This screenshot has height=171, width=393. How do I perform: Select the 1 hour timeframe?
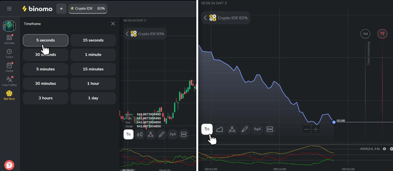pyautogui.click(x=93, y=84)
